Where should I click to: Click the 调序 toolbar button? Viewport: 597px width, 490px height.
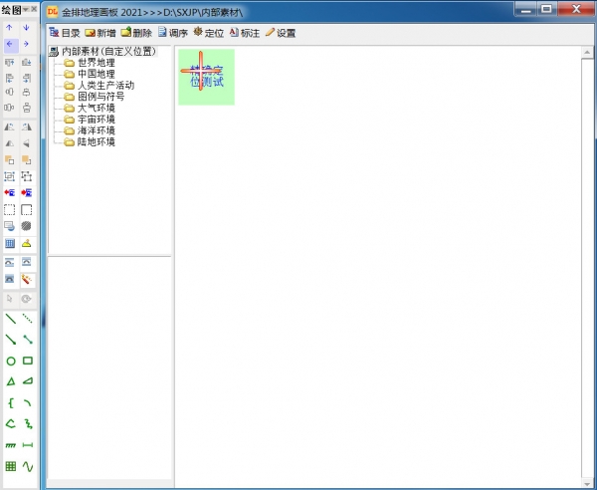click(x=173, y=33)
